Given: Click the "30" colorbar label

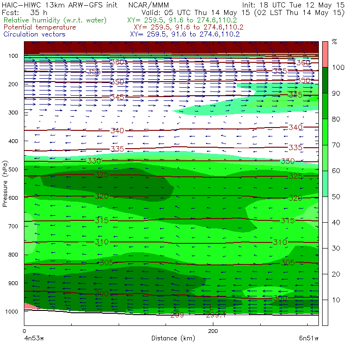Looking at the screenshot, I should (x=336, y=249).
